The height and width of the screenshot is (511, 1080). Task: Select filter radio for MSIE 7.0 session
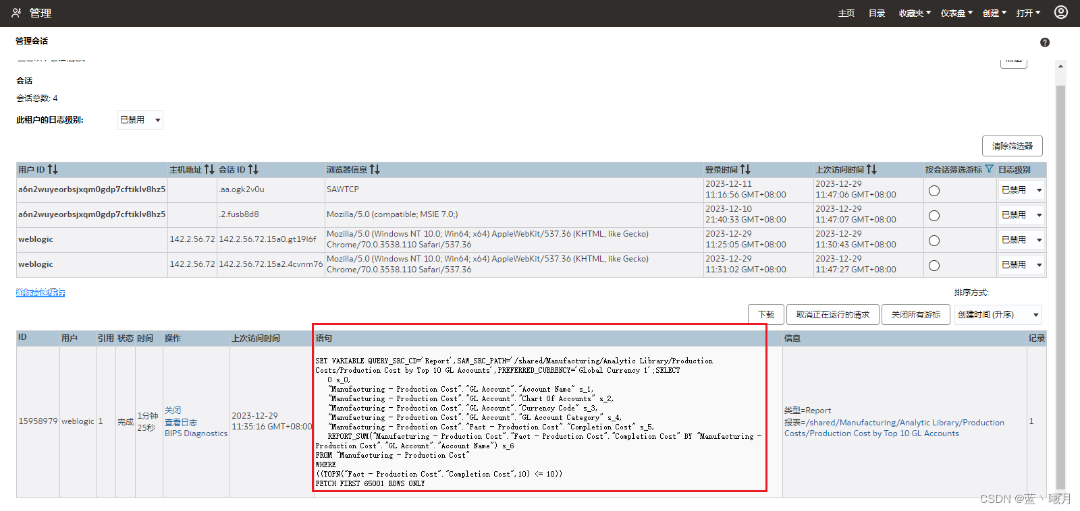(934, 216)
